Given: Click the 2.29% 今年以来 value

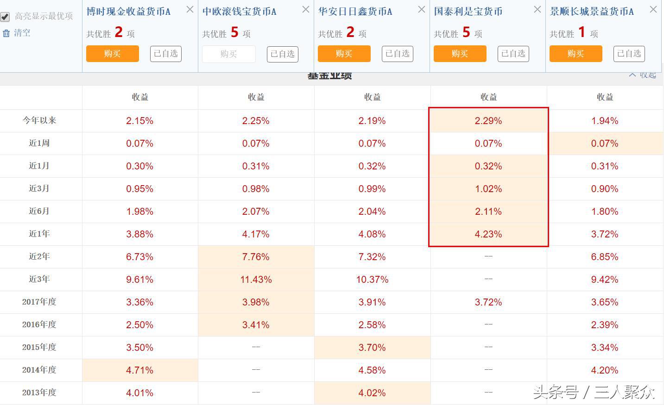Looking at the screenshot, I should click(488, 121).
